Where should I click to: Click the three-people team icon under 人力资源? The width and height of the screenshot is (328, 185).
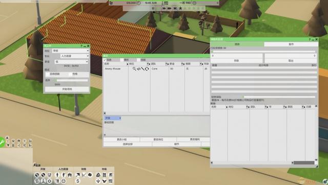click(70, 175)
